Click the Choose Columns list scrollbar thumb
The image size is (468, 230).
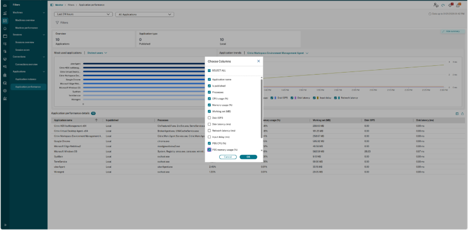262,109
